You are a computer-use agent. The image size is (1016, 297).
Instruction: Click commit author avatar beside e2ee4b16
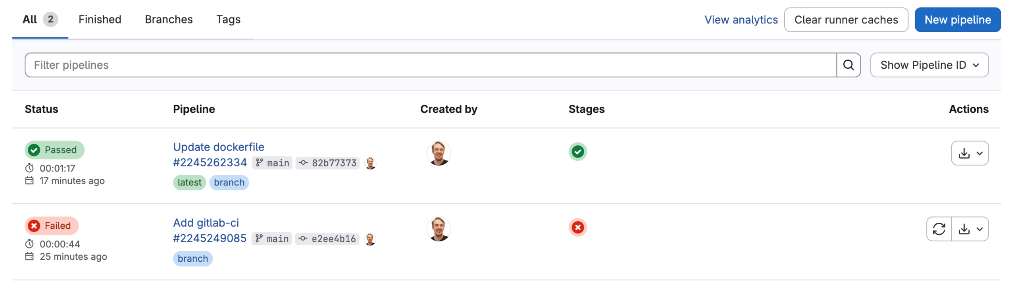coord(370,239)
